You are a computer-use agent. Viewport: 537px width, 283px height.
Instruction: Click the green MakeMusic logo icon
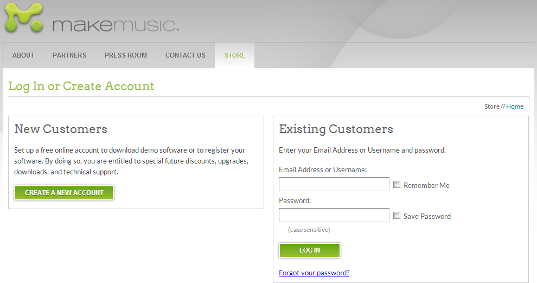[23, 17]
